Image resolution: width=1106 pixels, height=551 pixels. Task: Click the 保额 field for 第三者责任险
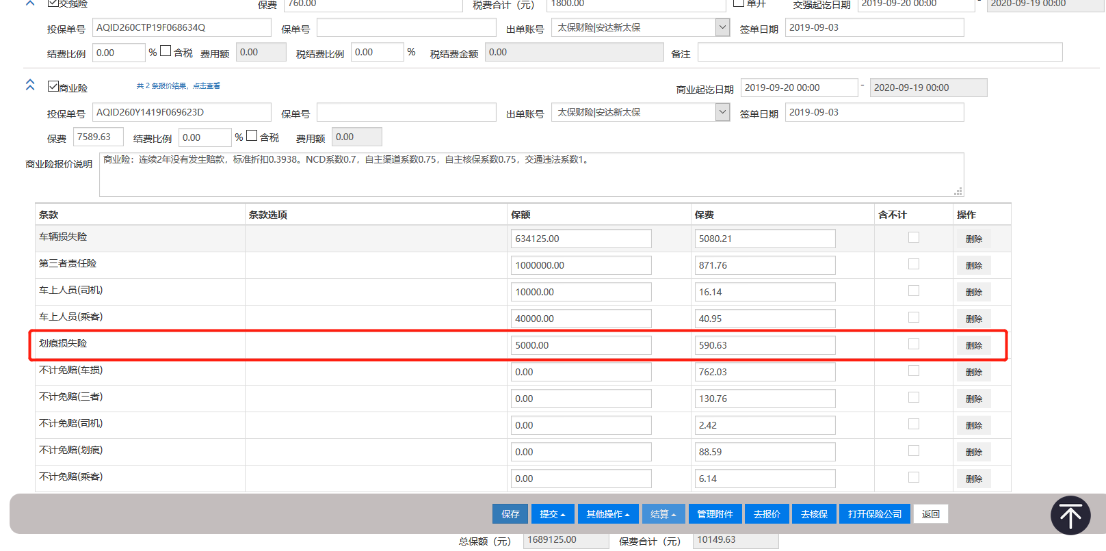pos(581,265)
